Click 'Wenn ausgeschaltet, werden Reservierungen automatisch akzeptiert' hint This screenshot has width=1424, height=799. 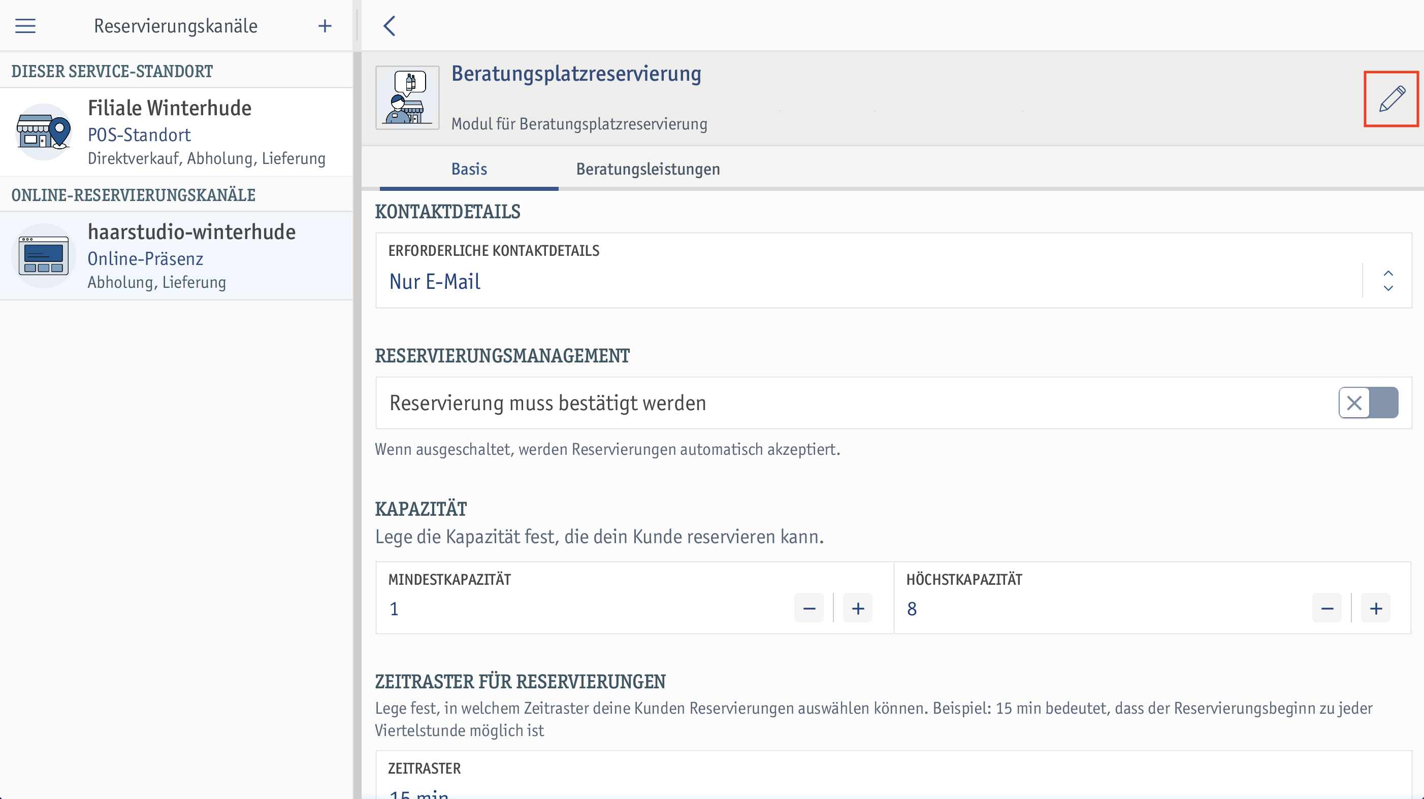coord(607,449)
